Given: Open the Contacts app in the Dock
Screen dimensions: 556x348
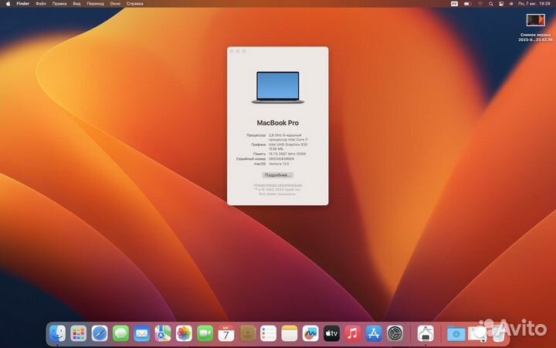Looking at the screenshot, I should pyautogui.click(x=247, y=334).
